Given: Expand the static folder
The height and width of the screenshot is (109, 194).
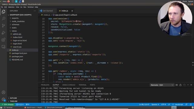Looking at the screenshot, I should (x=14, y=28).
